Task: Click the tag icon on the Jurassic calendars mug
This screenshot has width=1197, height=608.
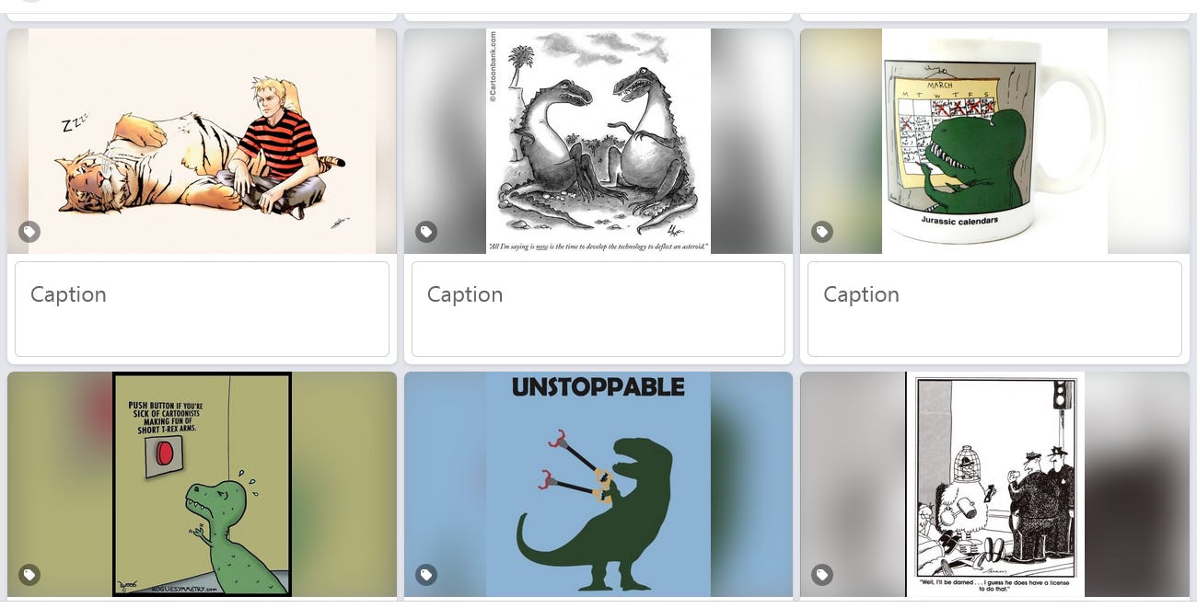Action: pos(822,232)
